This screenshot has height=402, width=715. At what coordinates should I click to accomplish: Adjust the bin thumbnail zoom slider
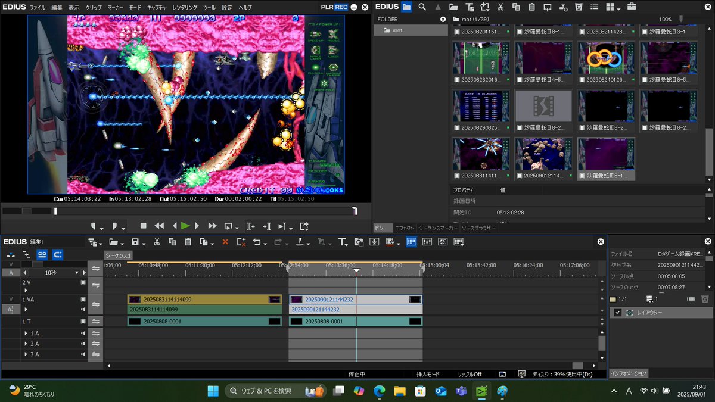tap(682, 19)
